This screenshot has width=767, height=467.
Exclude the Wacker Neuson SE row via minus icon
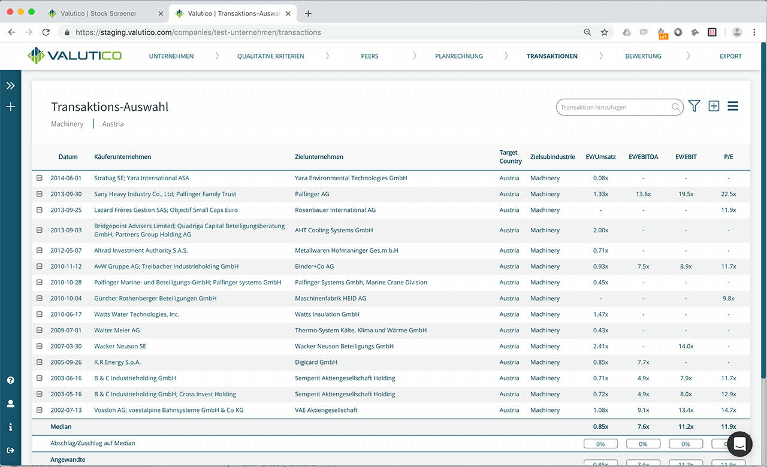click(x=39, y=346)
